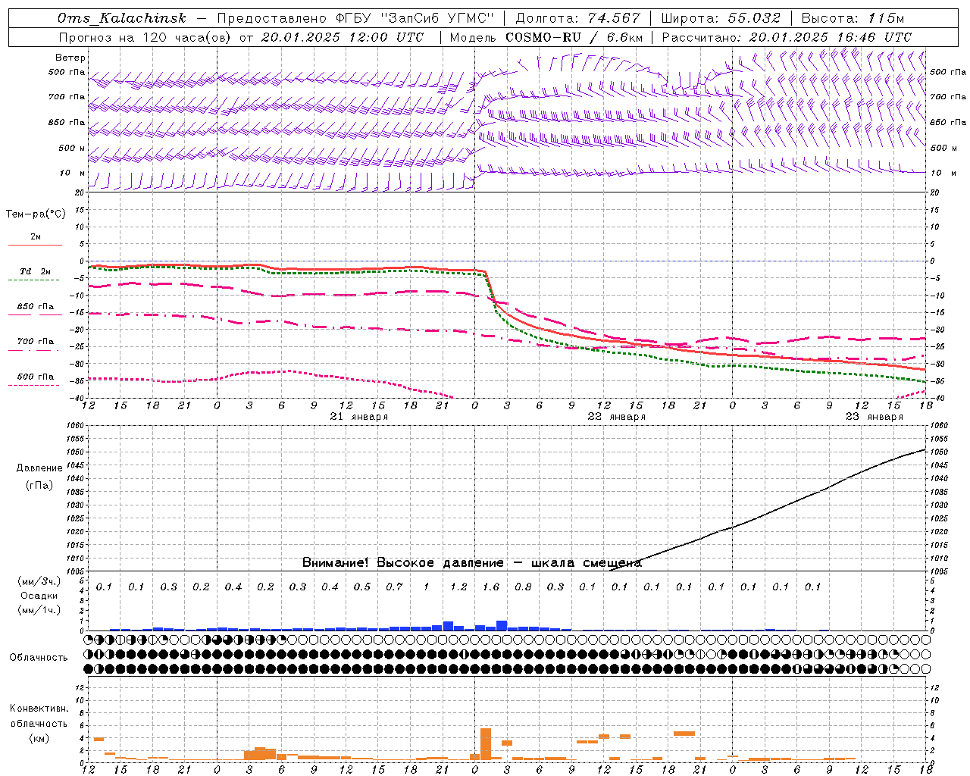Click the model label "COSMO-RU / 6.6км"

[574, 37]
